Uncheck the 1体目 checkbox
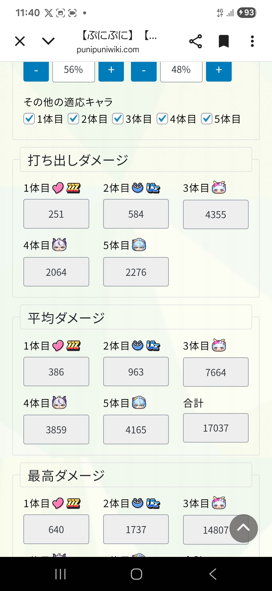272x591 pixels. pos(29,119)
